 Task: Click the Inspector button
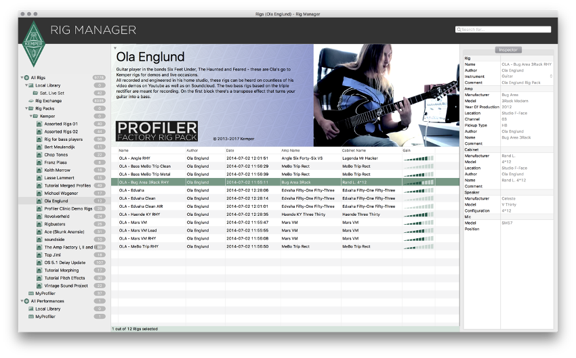click(508, 50)
